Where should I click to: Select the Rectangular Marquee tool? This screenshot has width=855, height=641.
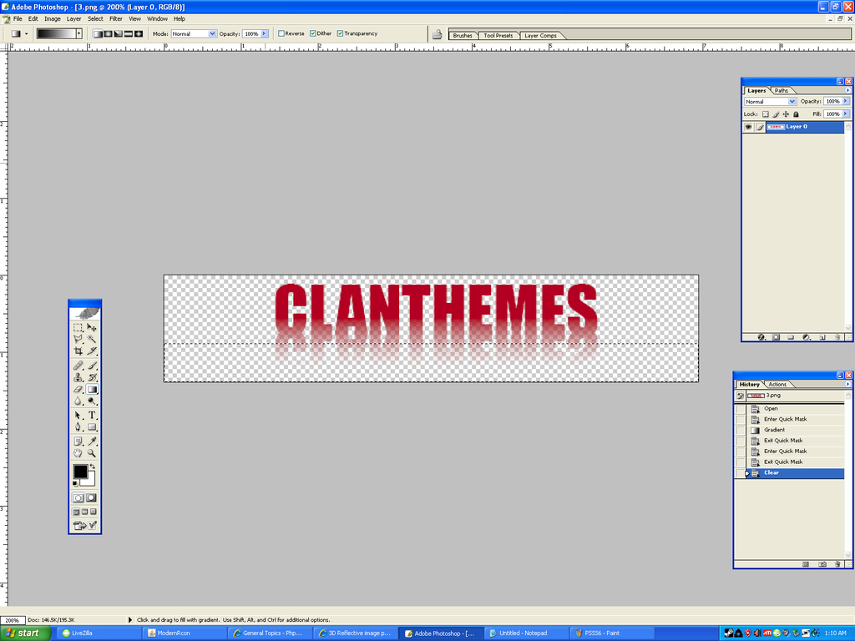coord(78,327)
